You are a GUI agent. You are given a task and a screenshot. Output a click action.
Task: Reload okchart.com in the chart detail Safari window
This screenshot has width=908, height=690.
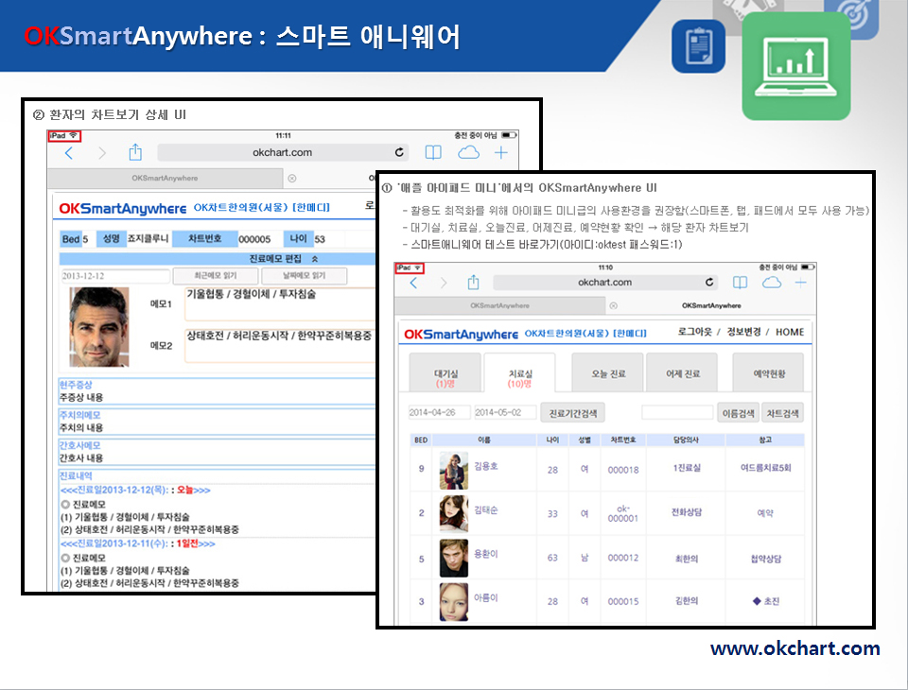tap(399, 152)
